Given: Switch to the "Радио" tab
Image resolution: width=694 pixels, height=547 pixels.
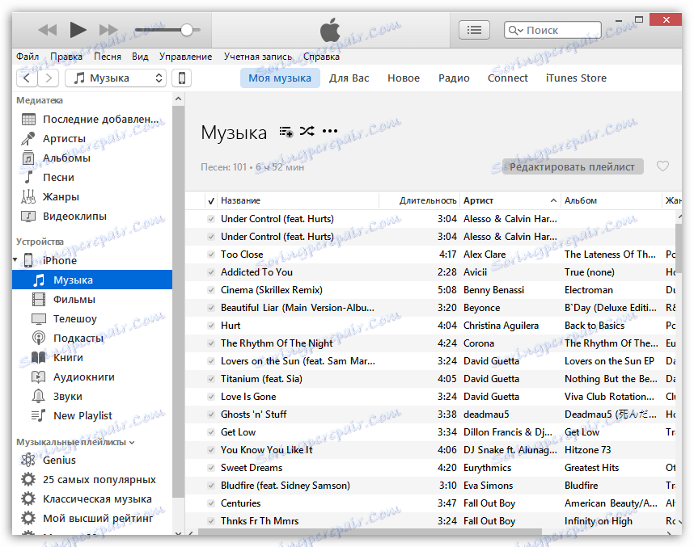Looking at the screenshot, I should [x=454, y=78].
